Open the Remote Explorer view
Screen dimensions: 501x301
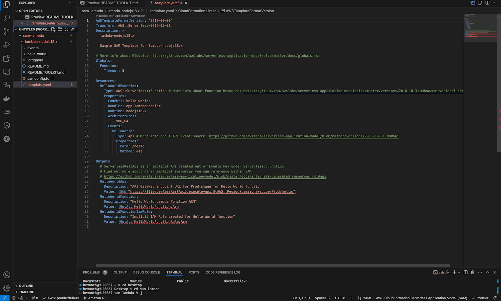pos(7,72)
